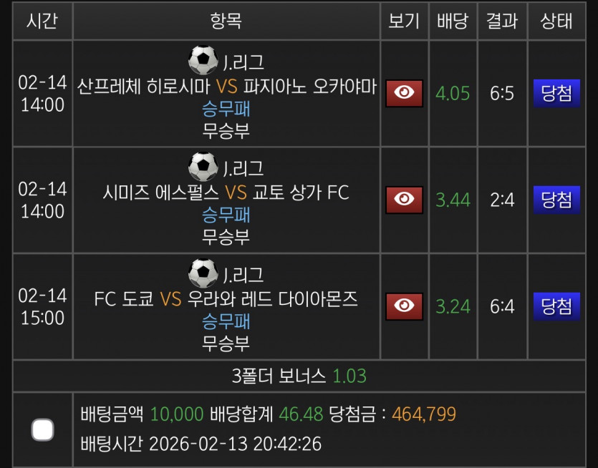The height and width of the screenshot is (468, 598).
Task: Click the soccer ball icon for FC Tokyo match
Action: [203, 273]
